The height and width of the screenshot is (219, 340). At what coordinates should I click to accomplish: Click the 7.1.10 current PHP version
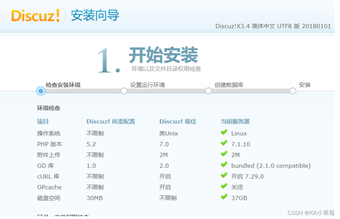point(241,144)
